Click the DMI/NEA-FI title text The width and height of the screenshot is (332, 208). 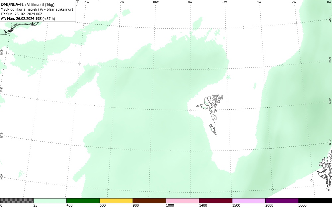tap(12, 4)
